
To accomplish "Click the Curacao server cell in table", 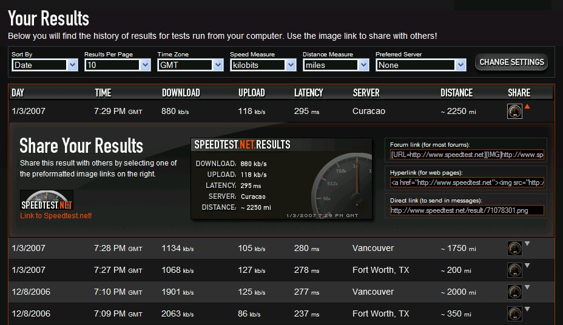I will coord(369,111).
